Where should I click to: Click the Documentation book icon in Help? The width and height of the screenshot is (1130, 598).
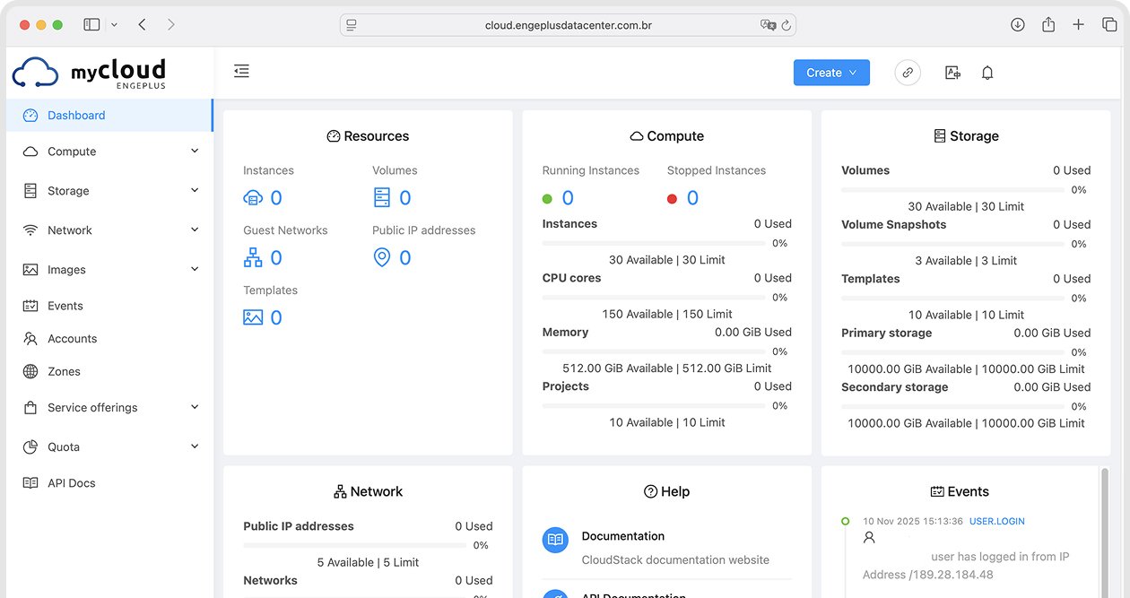[x=556, y=540]
